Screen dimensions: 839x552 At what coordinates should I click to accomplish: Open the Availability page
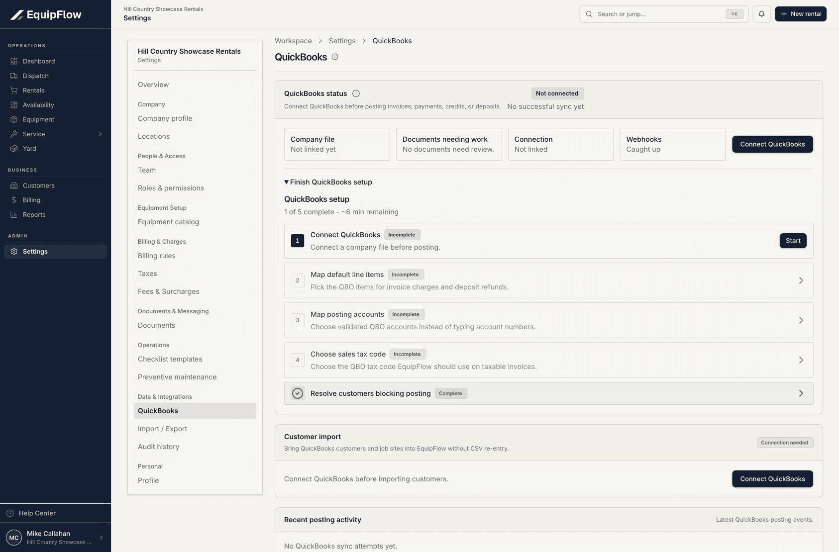[x=55, y=105]
